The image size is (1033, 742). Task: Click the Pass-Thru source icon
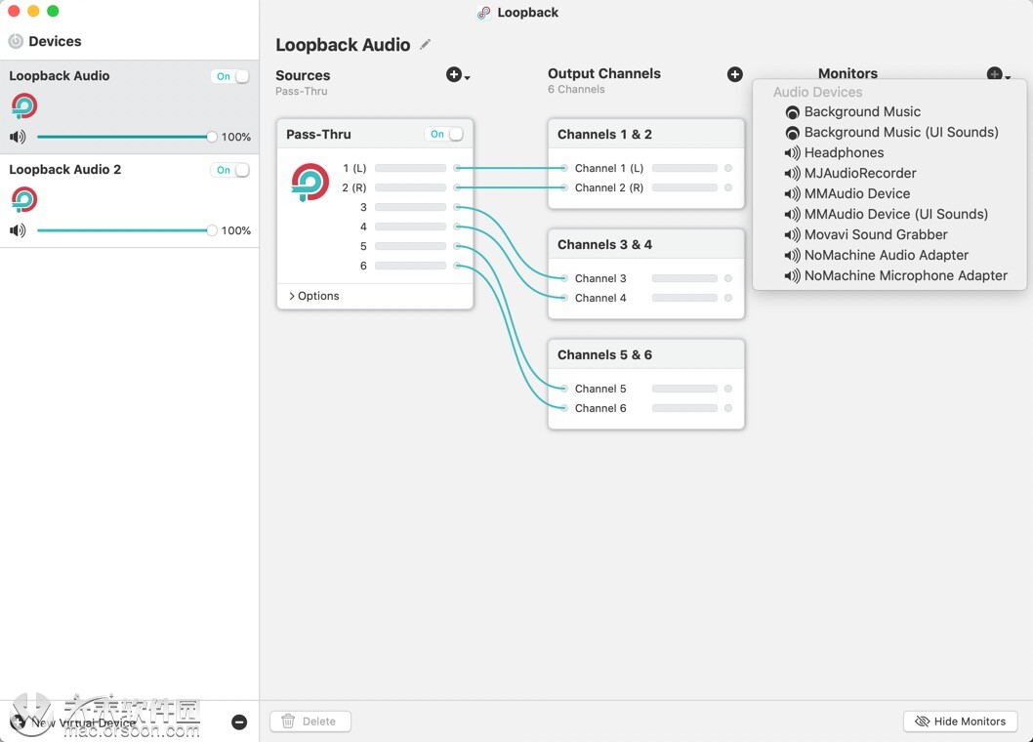click(310, 182)
